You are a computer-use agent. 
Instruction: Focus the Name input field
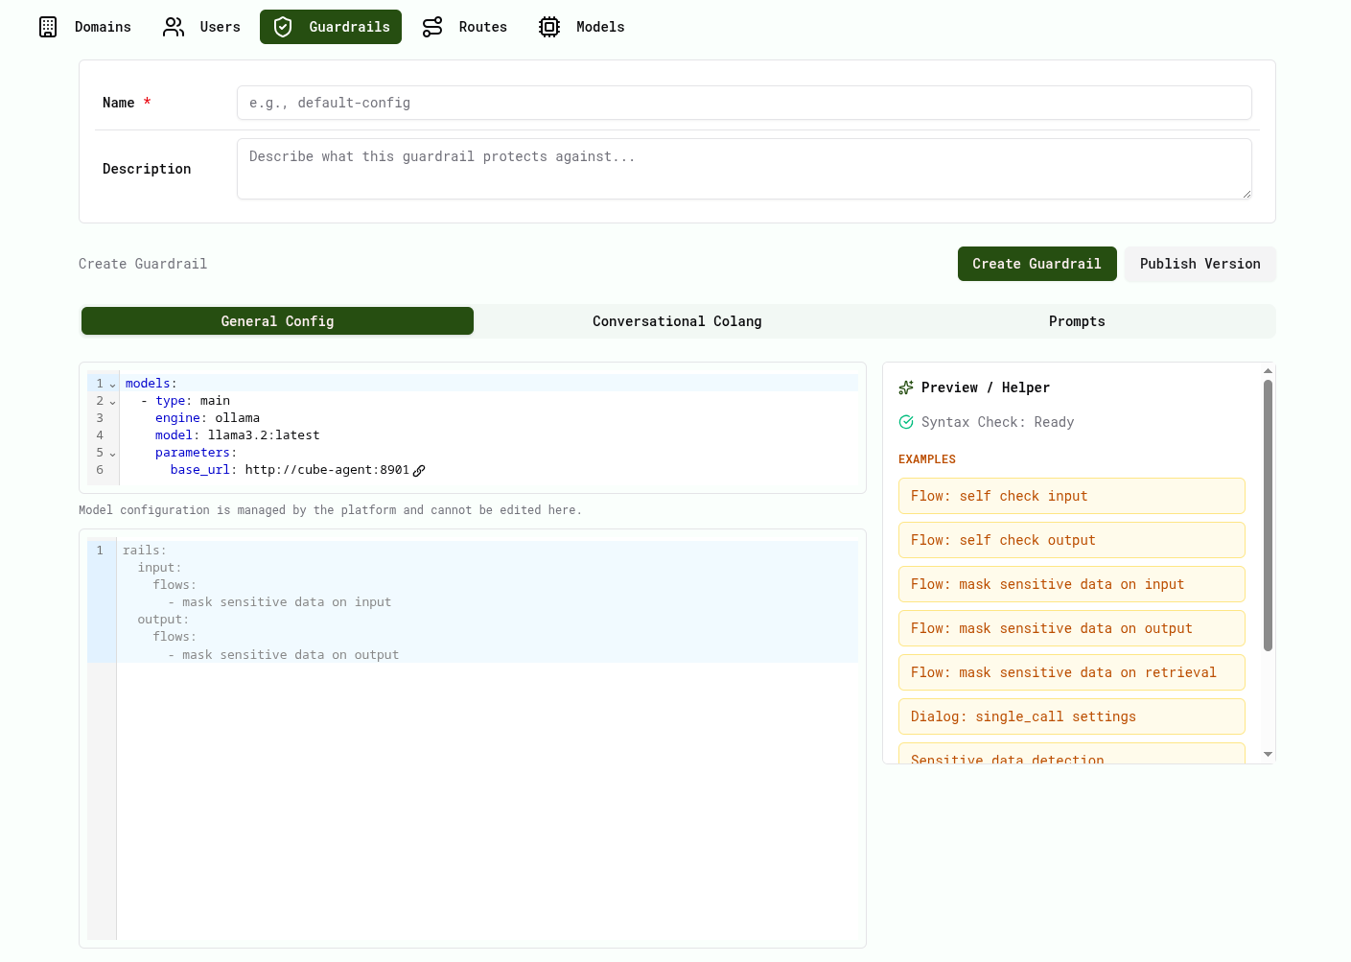[744, 103]
